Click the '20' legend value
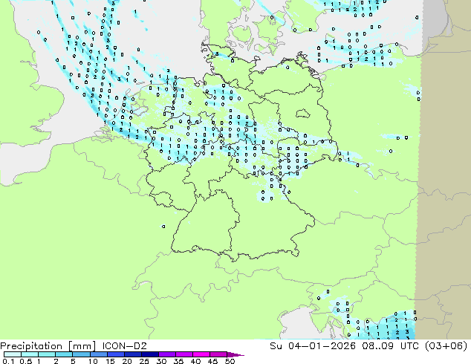471x364 pixels. click(127, 361)
